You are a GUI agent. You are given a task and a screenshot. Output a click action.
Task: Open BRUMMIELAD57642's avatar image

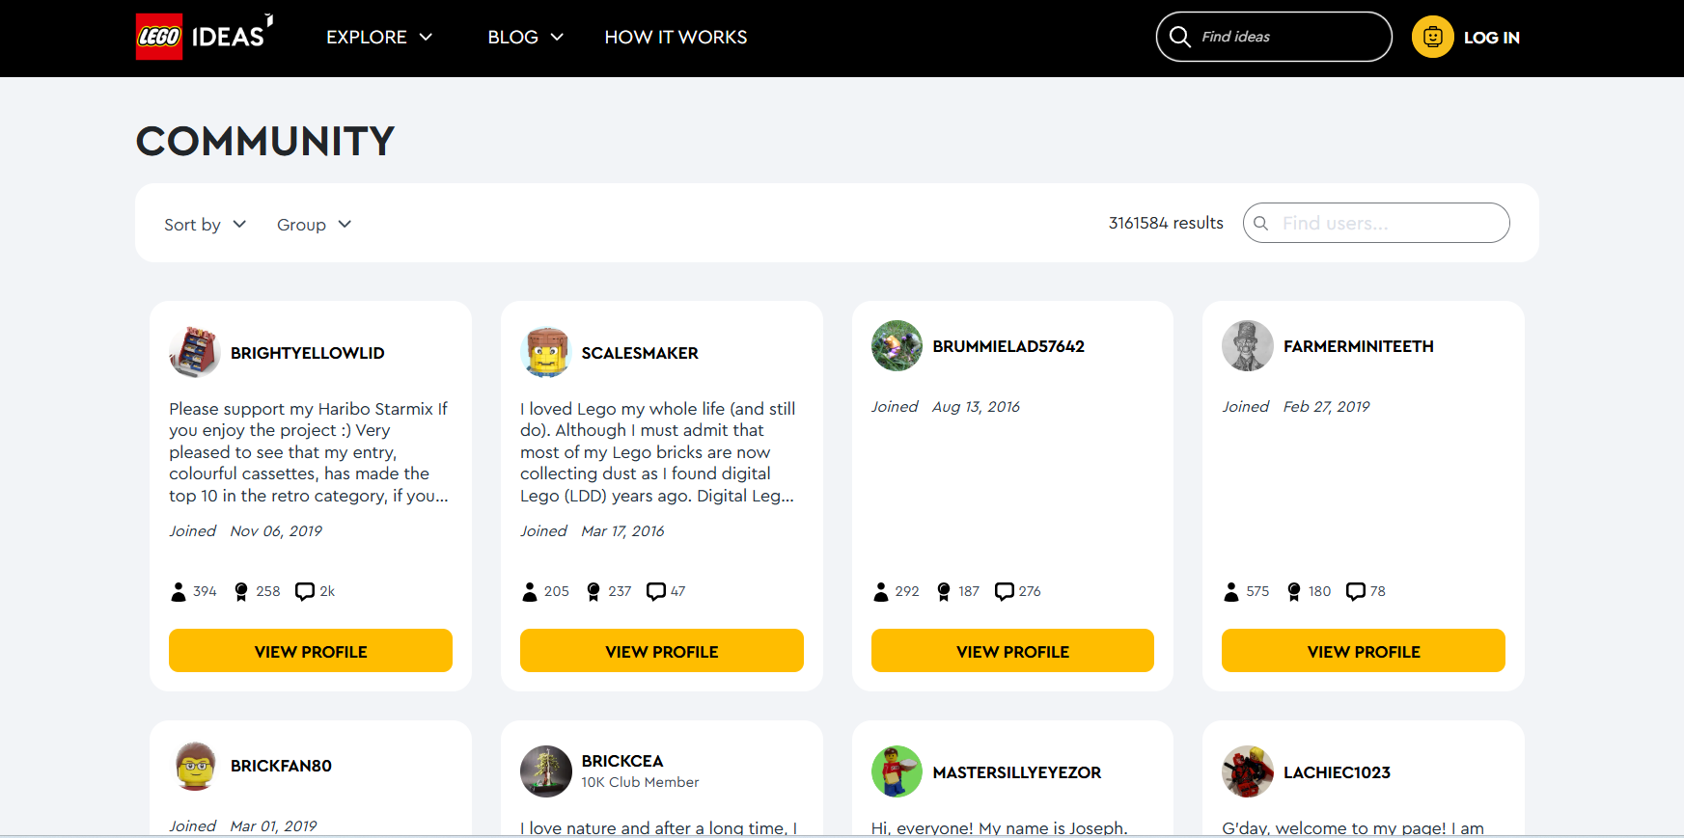click(897, 345)
